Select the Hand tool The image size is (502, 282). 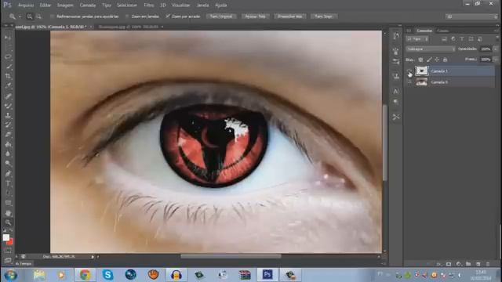(8, 213)
